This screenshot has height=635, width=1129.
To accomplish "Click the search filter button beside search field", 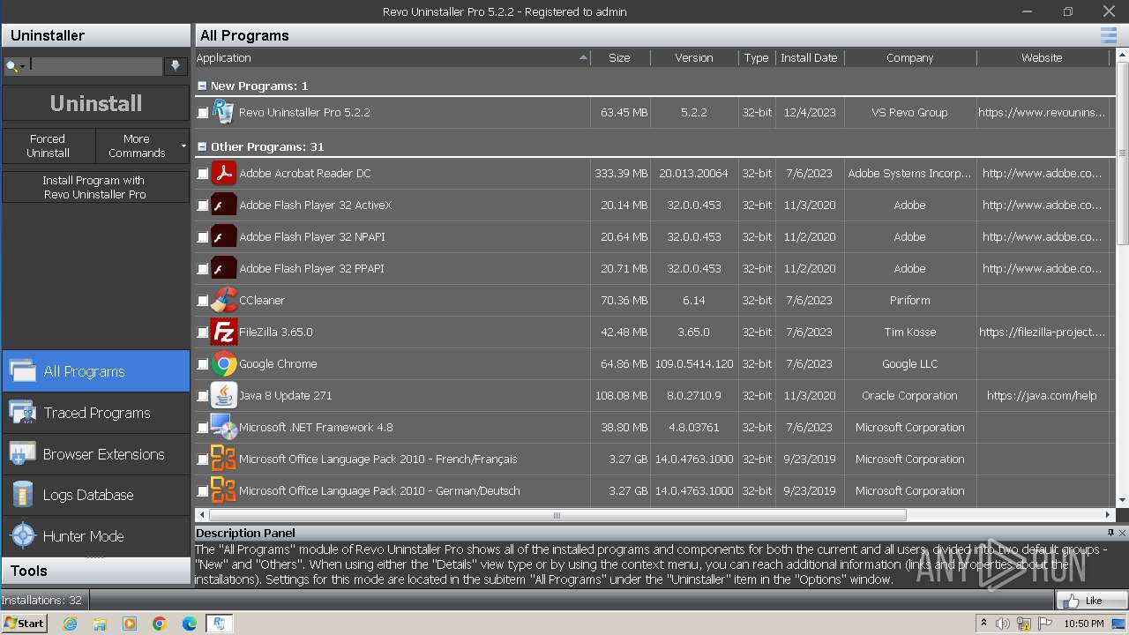I will tap(176, 66).
